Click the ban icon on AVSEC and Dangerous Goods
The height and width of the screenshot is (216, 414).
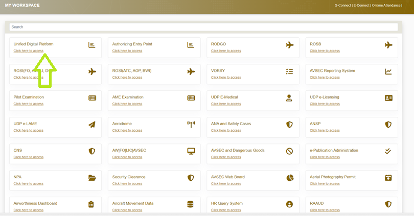[289, 151]
